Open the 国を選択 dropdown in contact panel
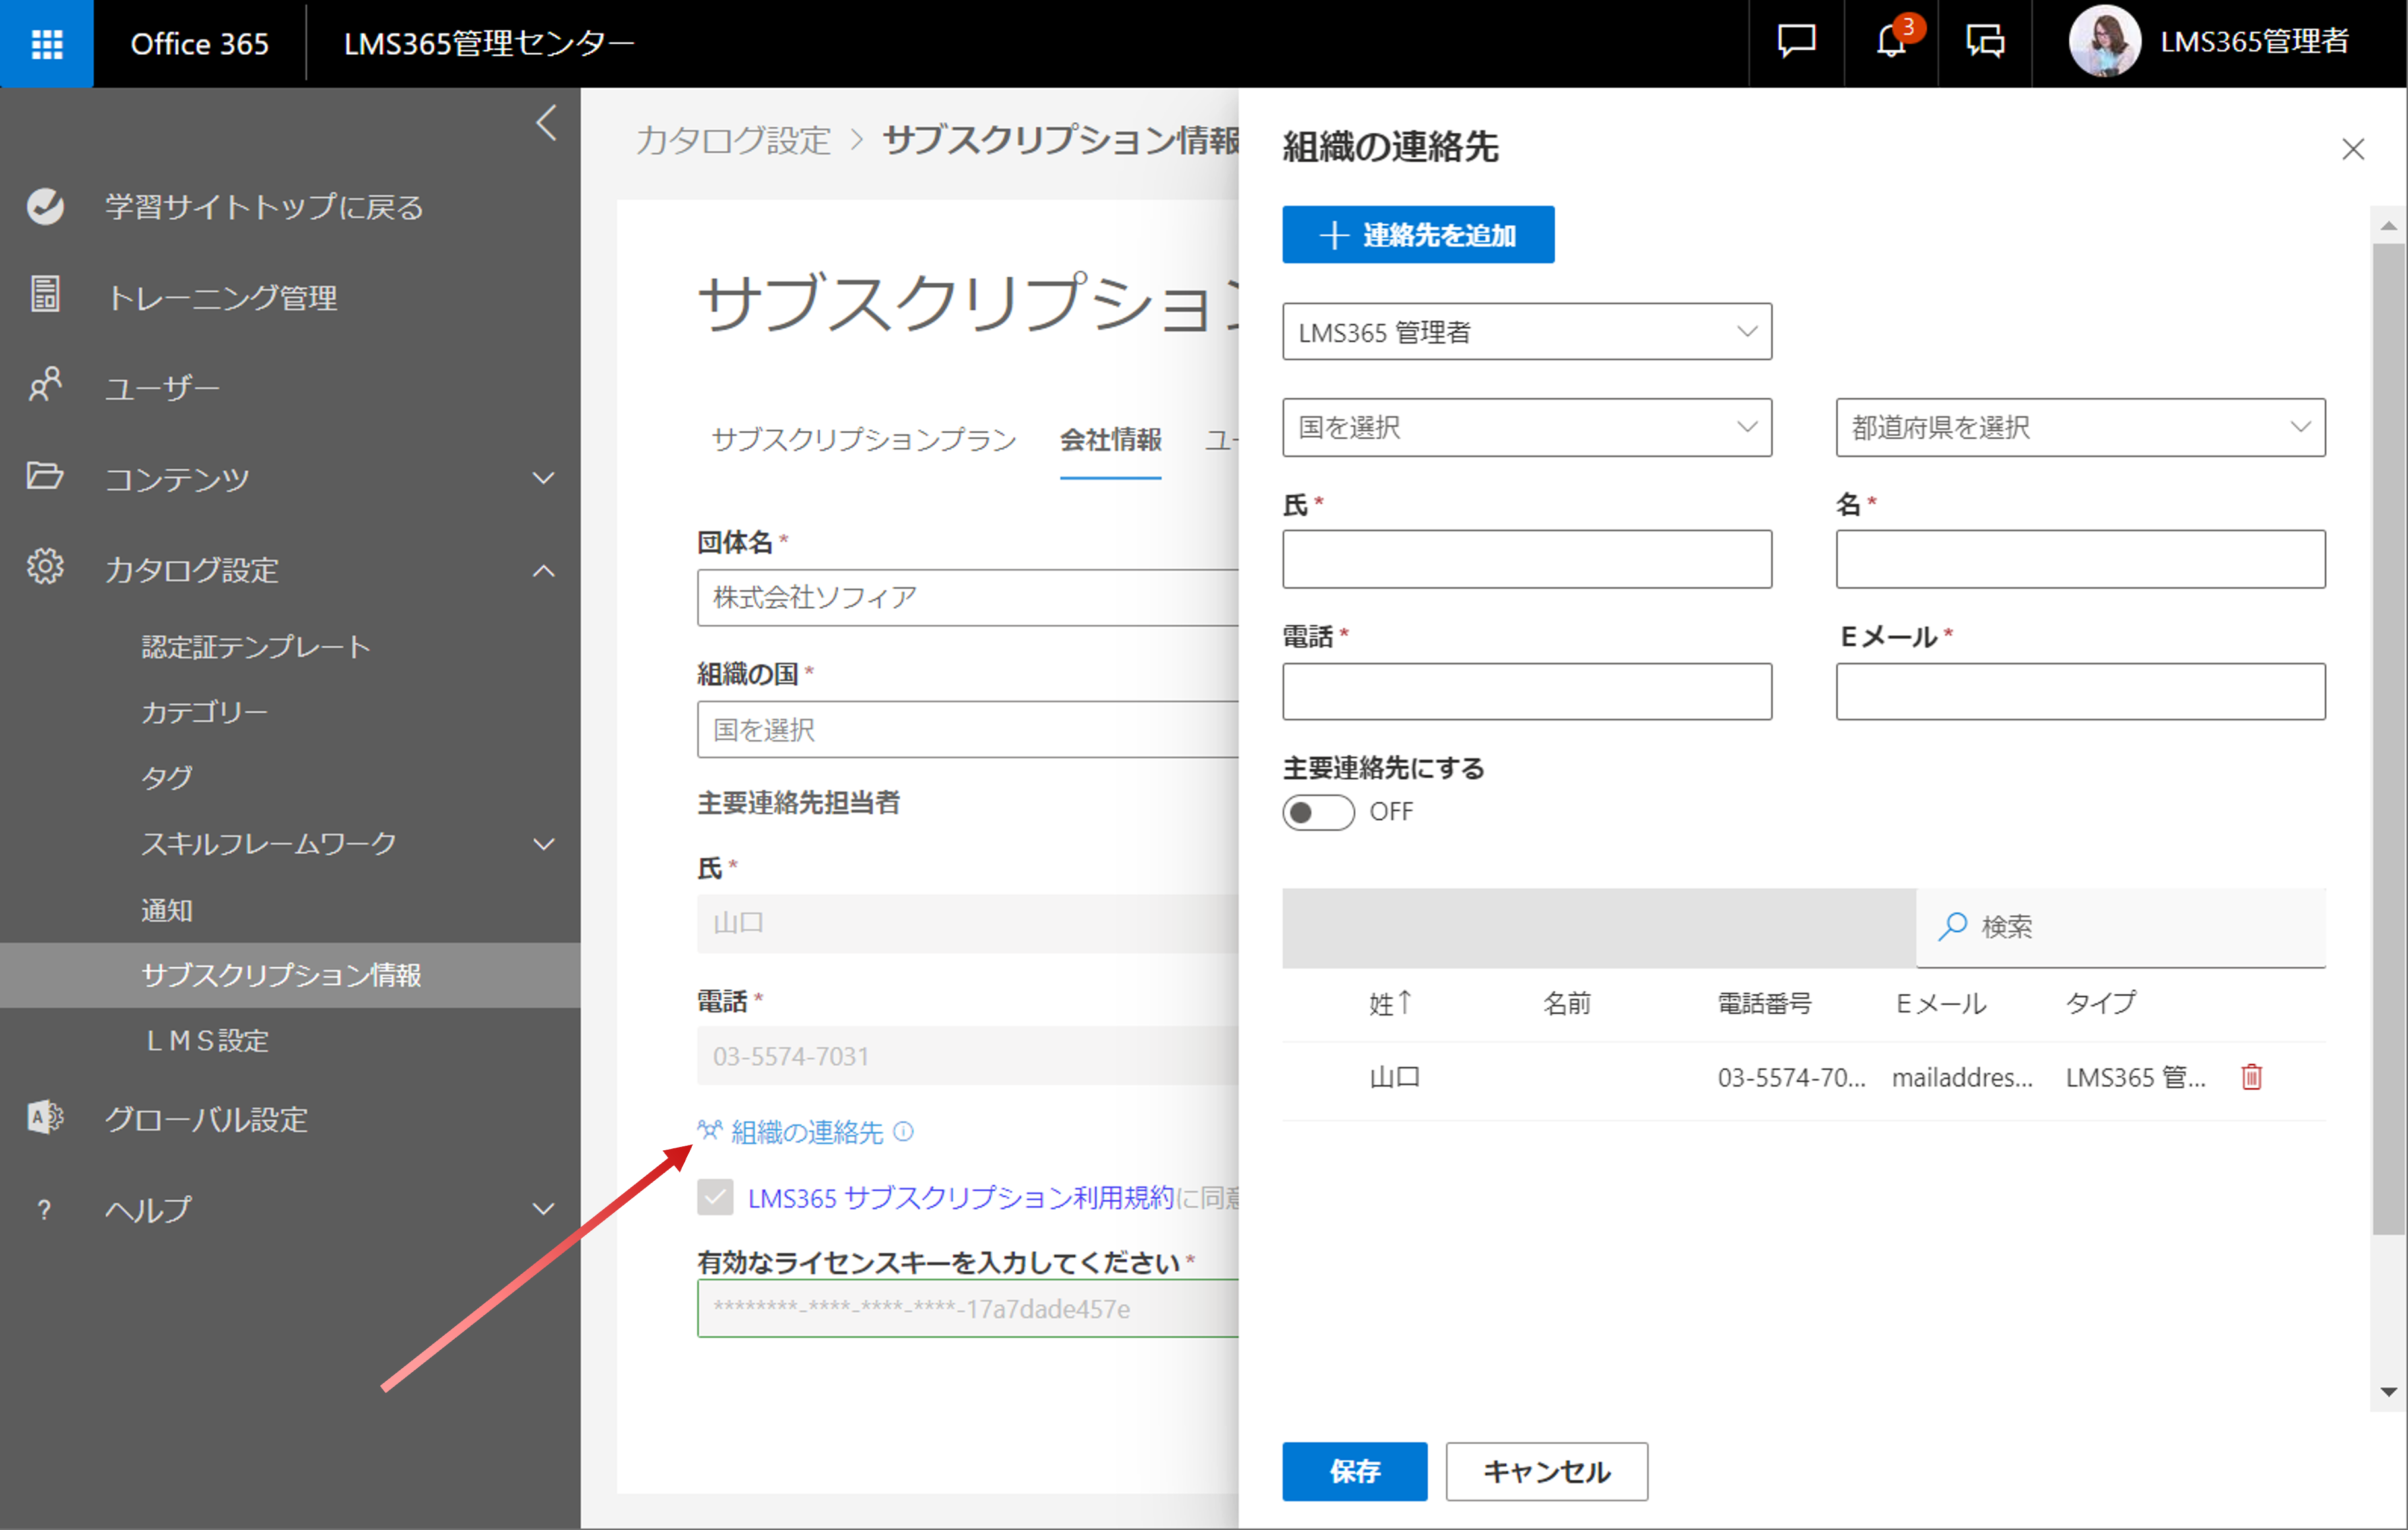Viewport: 2408px width, 1530px height. pyautogui.click(x=1527, y=427)
